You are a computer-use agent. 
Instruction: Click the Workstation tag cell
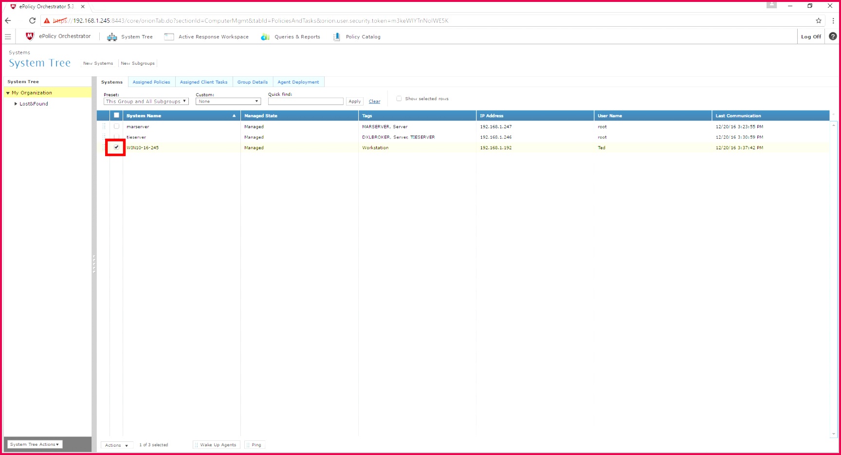point(375,148)
